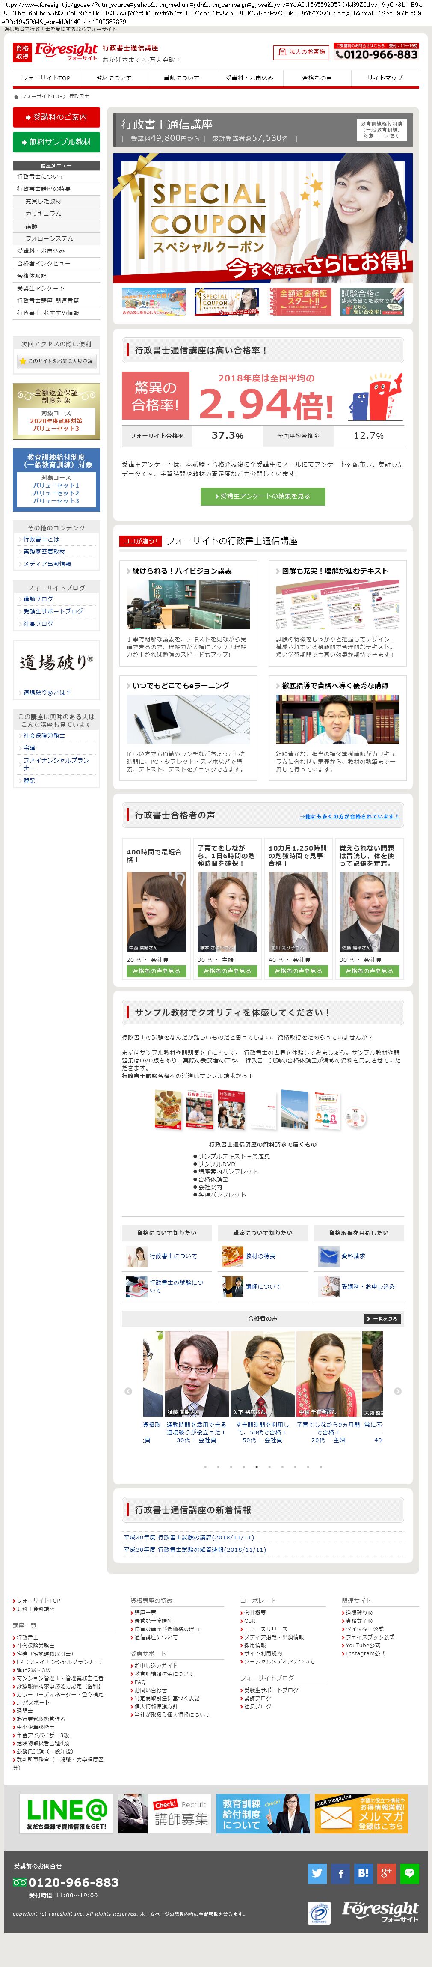Screen dimensions: 432x1967
Task: Click the red 受講料のご案内 button
Action: pos(56,117)
